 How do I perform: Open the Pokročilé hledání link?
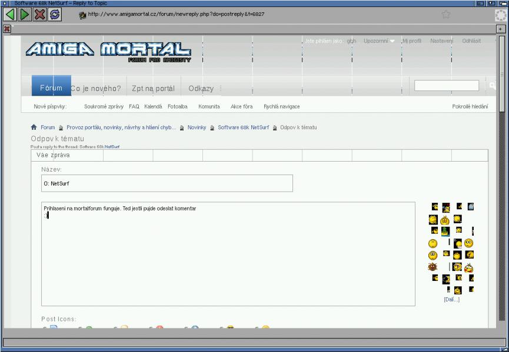[470, 106]
